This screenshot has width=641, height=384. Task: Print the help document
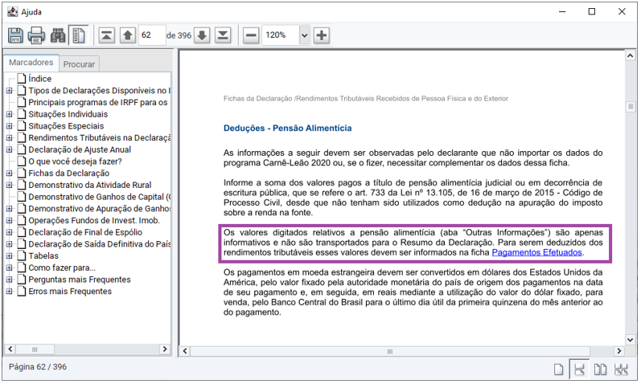[x=36, y=35]
